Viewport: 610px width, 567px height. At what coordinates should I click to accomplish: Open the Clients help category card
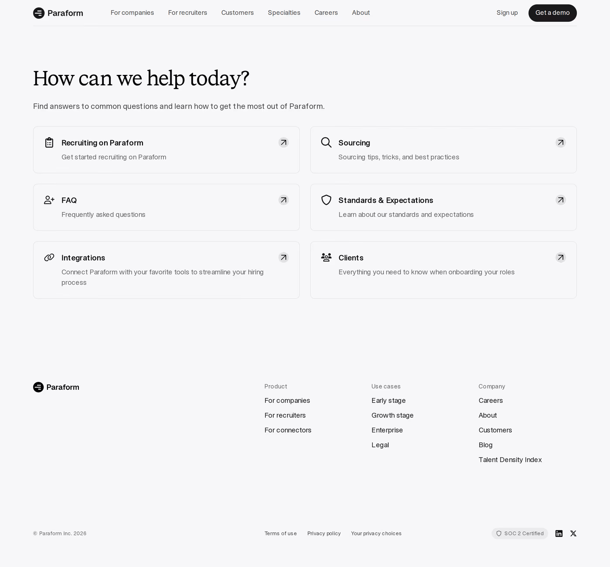pyautogui.click(x=444, y=270)
